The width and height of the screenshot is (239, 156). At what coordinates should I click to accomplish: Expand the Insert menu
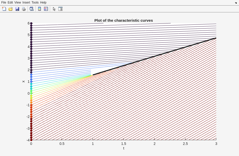[x=26, y=3]
